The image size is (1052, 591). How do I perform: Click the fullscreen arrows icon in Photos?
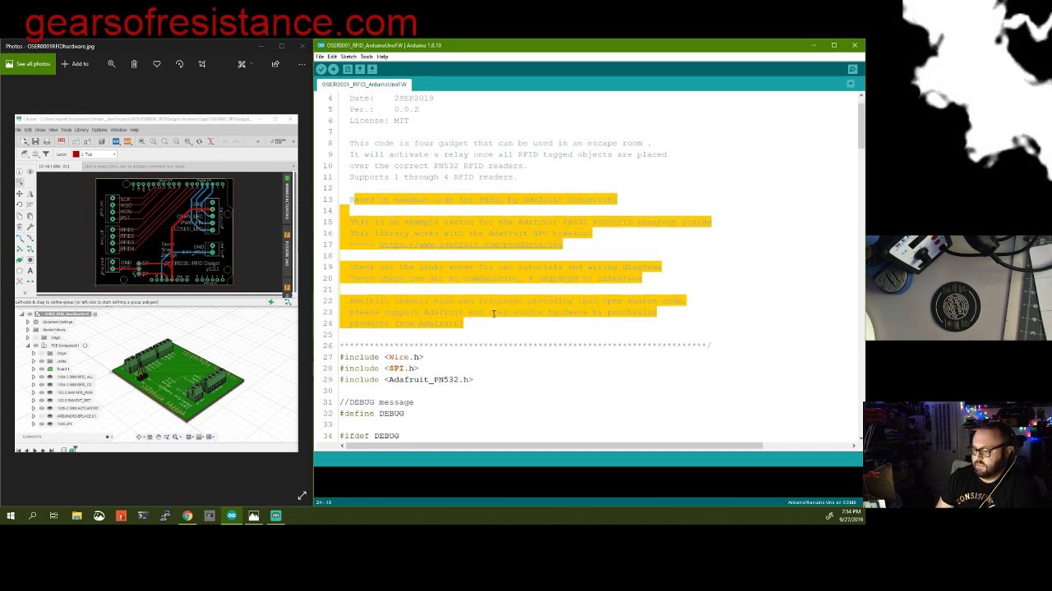pos(302,496)
